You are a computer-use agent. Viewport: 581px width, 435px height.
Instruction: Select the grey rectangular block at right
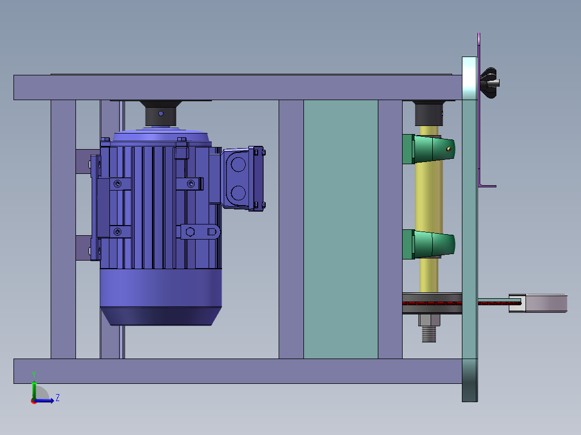[x=547, y=303]
